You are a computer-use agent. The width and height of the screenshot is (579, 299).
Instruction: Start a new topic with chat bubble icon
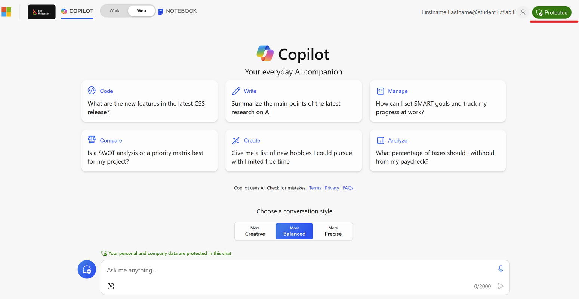click(x=87, y=269)
